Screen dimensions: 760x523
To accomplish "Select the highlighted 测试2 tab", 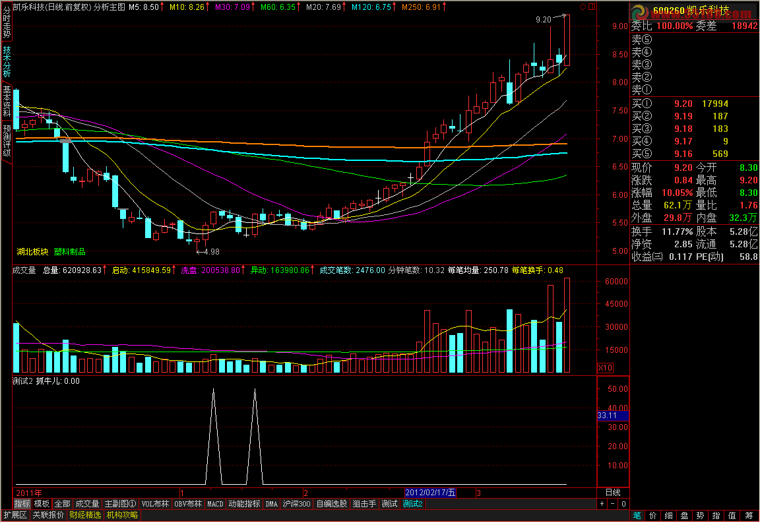I will [412, 504].
